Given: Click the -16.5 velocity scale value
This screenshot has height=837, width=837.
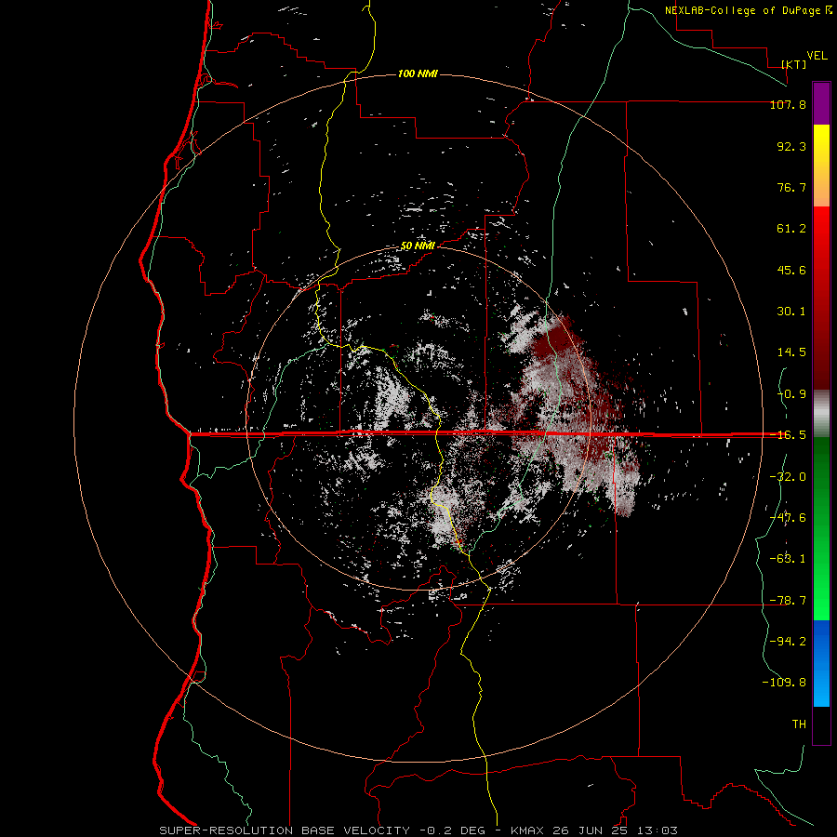Looking at the screenshot, I should coord(788,435).
